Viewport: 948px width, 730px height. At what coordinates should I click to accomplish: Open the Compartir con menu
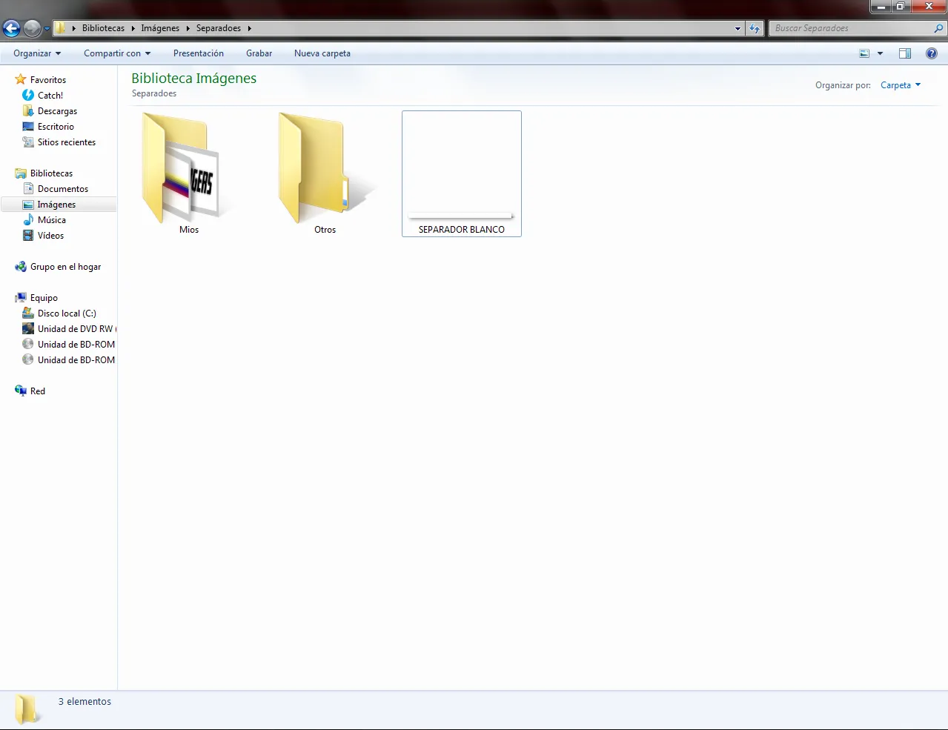[116, 53]
